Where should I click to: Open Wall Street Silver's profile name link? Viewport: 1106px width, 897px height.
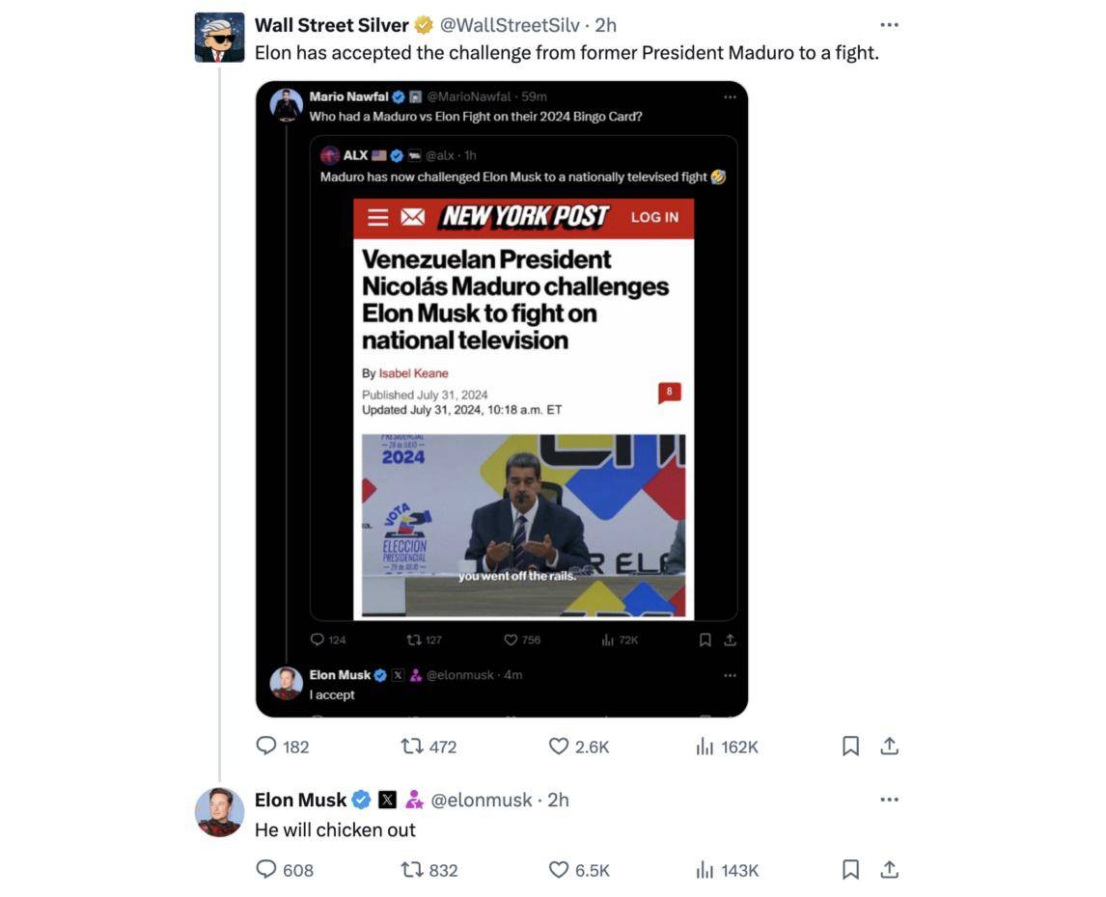point(331,25)
